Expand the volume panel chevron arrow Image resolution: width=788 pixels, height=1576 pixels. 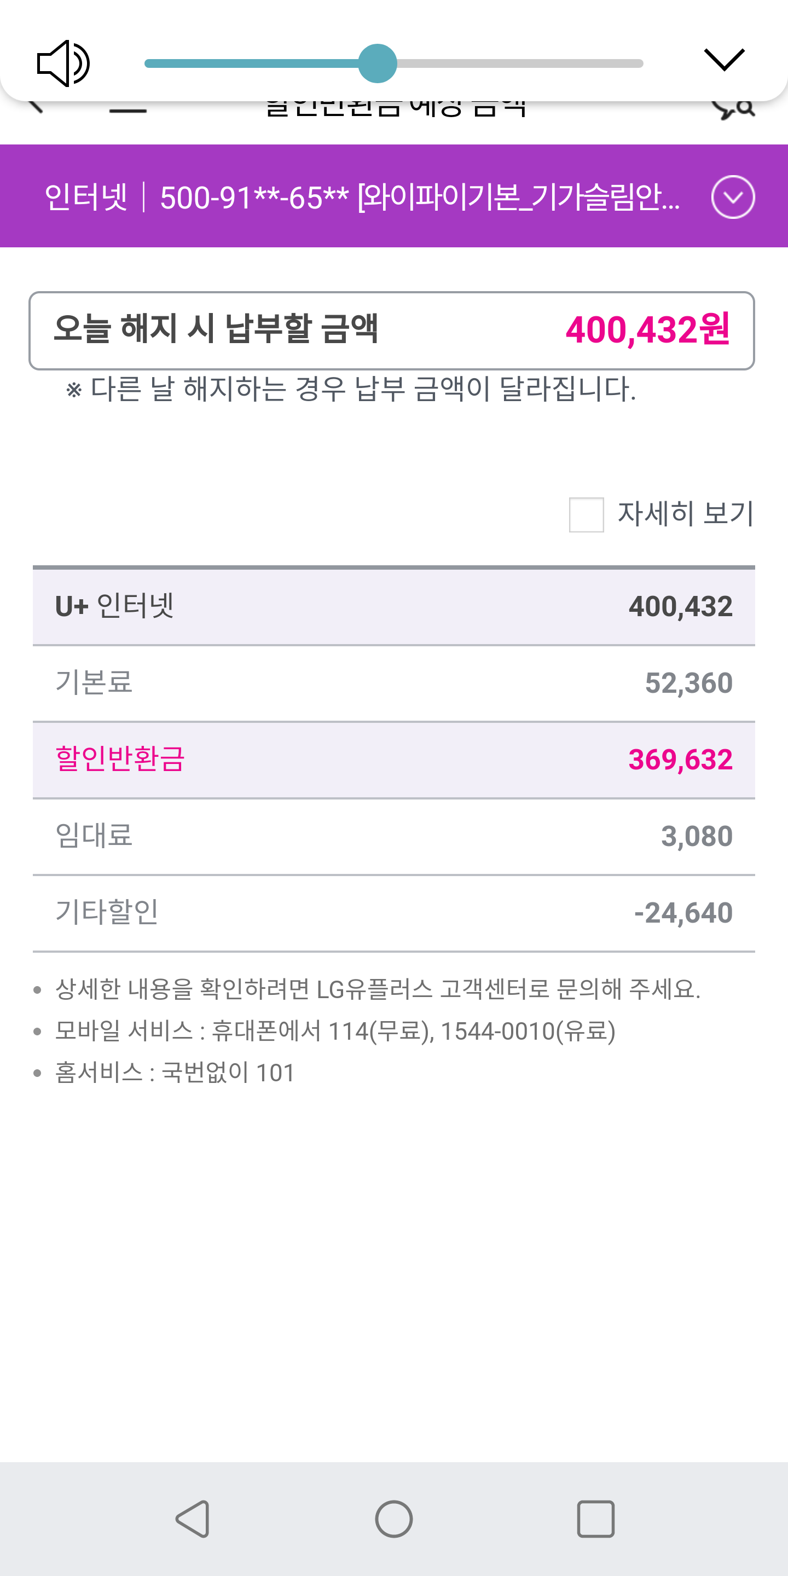click(x=724, y=60)
